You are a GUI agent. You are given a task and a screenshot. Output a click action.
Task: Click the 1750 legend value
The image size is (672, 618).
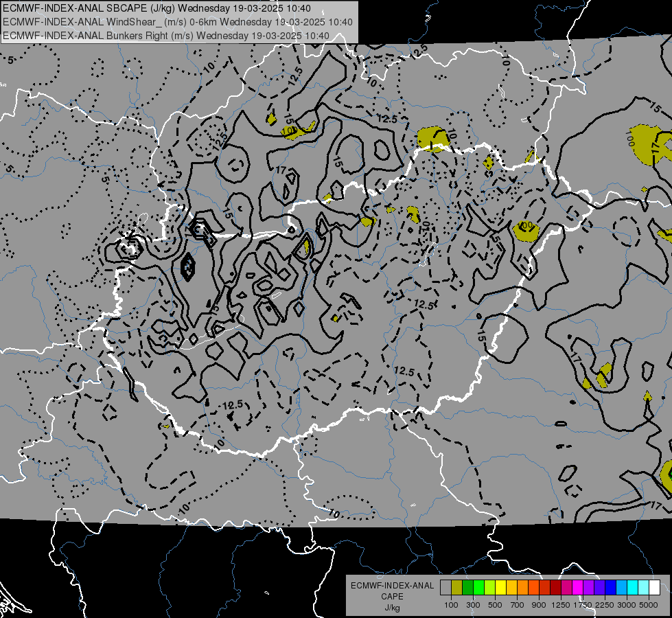click(x=583, y=605)
